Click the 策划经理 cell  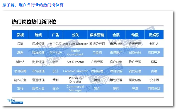pos(116,80)
